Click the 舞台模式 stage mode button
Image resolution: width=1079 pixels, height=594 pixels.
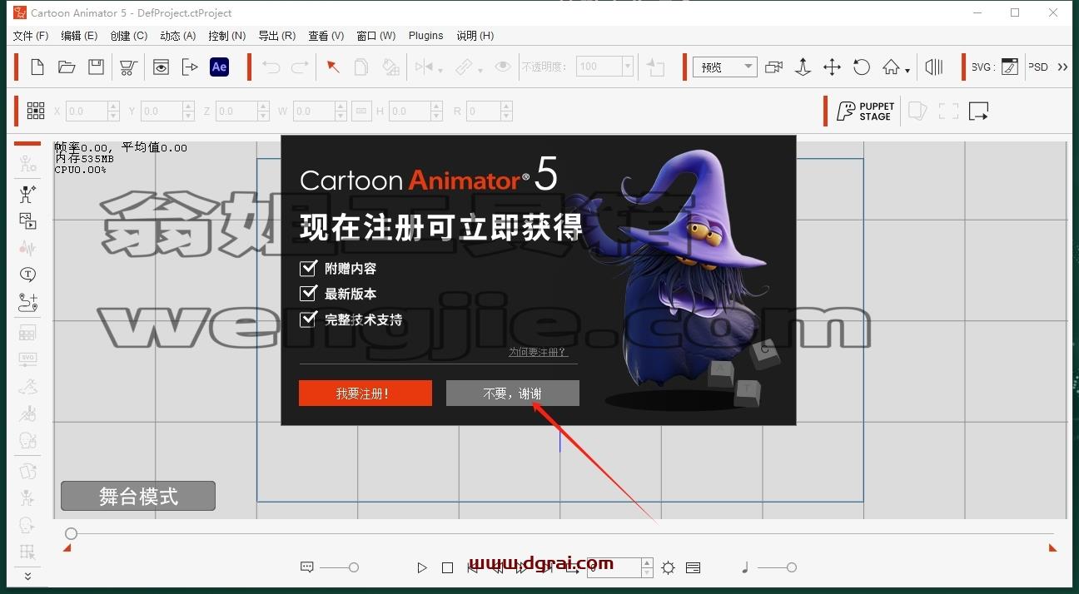tap(138, 497)
